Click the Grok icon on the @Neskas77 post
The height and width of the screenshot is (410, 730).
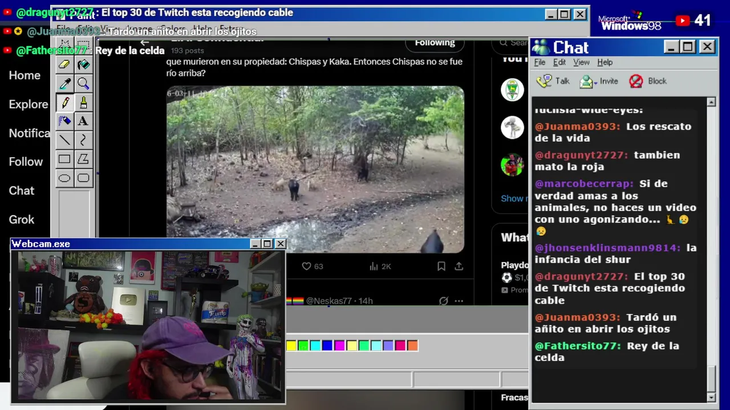coord(443,301)
